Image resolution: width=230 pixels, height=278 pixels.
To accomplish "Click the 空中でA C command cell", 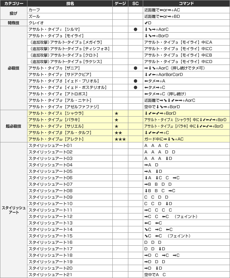I will coord(186,275).
